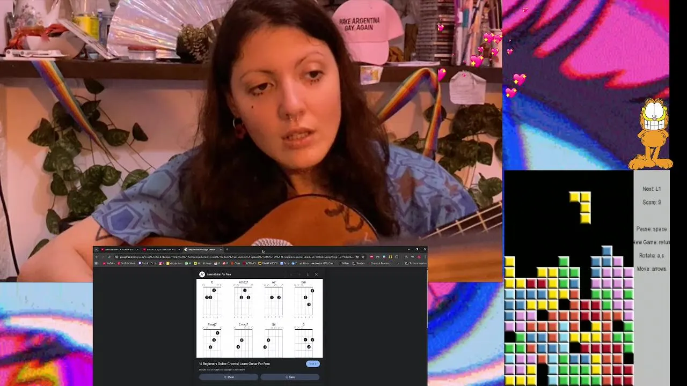The image size is (687, 386).
Task: Click the Dm chord label
Action: click(304, 282)
